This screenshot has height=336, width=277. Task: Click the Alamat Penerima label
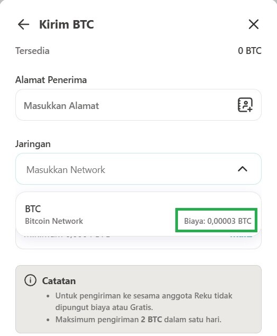click(51, 80)
